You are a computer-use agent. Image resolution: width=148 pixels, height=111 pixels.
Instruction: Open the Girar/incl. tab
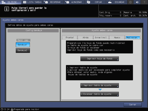101,37
